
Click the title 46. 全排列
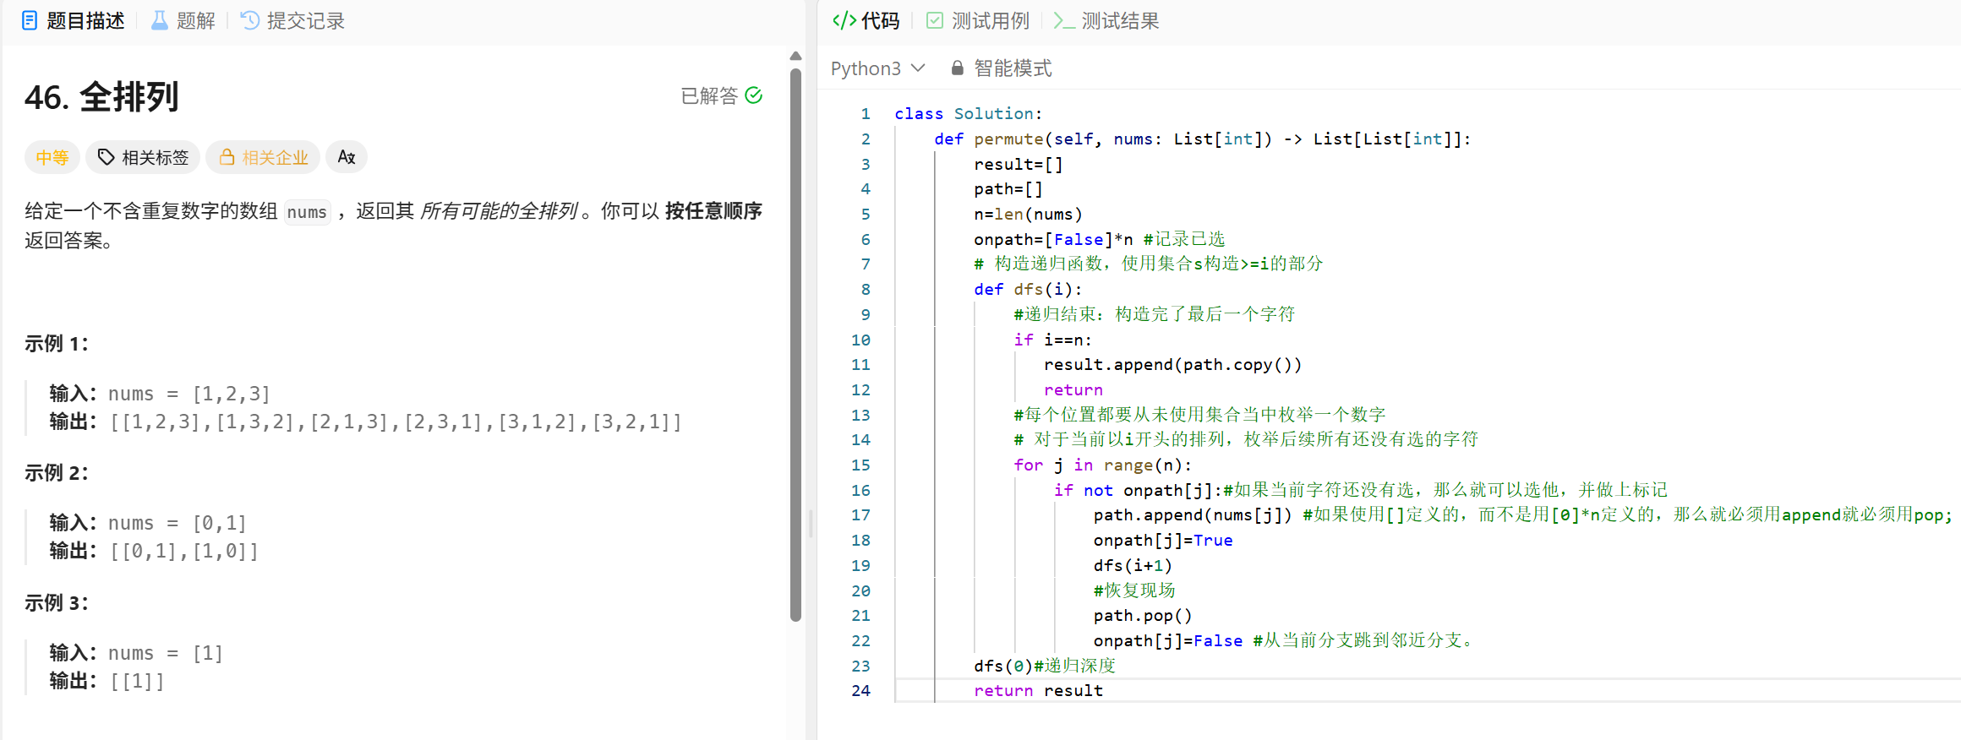[101, 97]
